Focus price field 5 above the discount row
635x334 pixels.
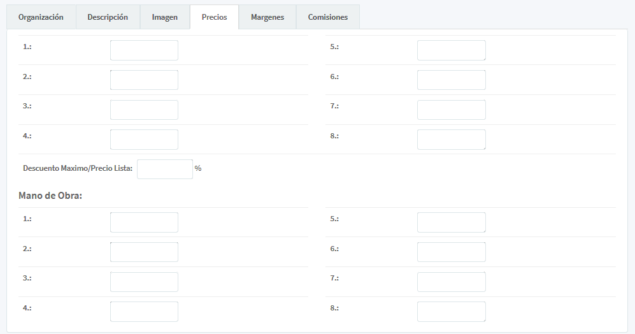click(451, 50)
